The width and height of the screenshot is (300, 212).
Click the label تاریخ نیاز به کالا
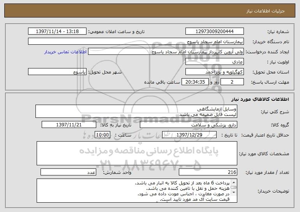(116, 125)
